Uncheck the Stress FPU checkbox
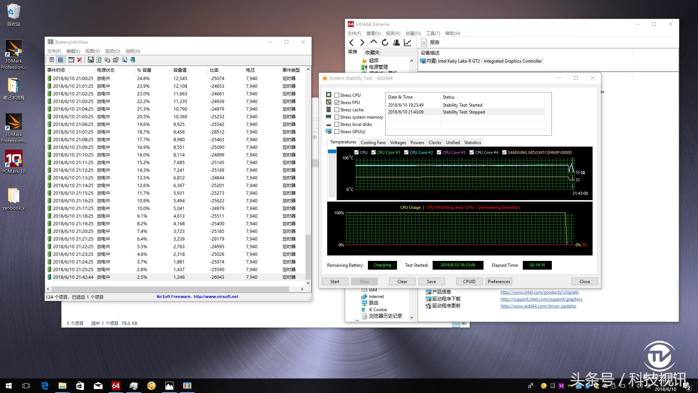This screenshot has height=393, width=698. (337, 103)
